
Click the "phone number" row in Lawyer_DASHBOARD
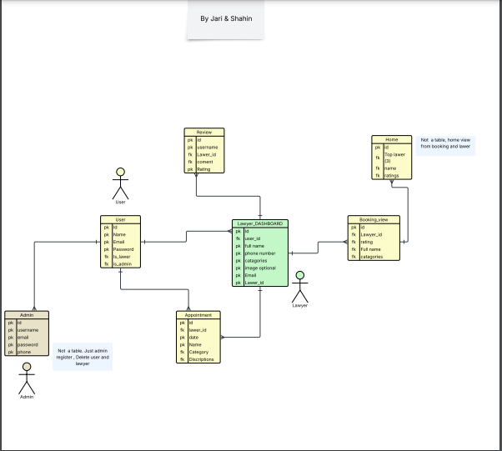tap(260, 253)
